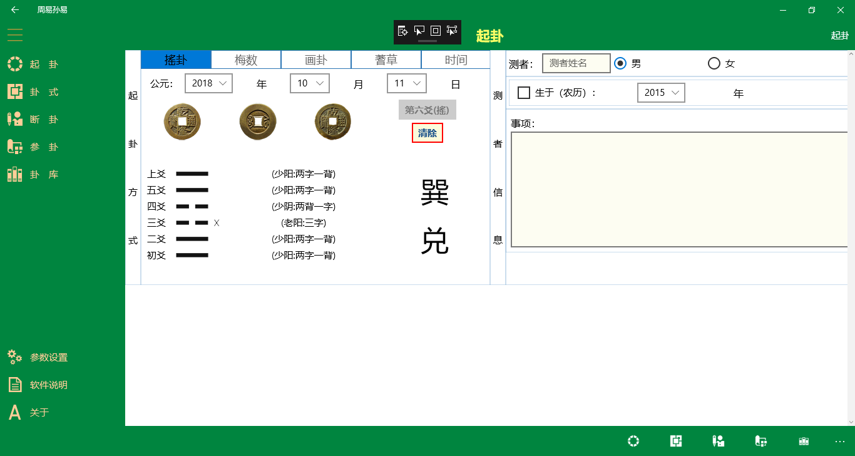Click the 清除 clear button
This screenshot has height=456, width=855.
click(x=427, y=133)
